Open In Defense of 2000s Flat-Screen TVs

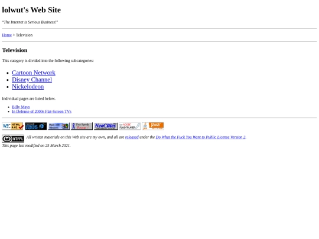pos(42,112)
